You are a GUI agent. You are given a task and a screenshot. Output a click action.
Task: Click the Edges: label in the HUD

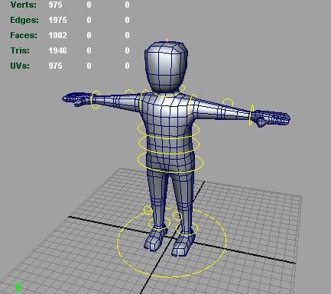click(24, 20)
